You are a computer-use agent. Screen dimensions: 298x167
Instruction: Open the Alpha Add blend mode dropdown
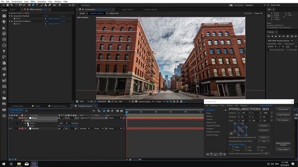tap(85, 118)
